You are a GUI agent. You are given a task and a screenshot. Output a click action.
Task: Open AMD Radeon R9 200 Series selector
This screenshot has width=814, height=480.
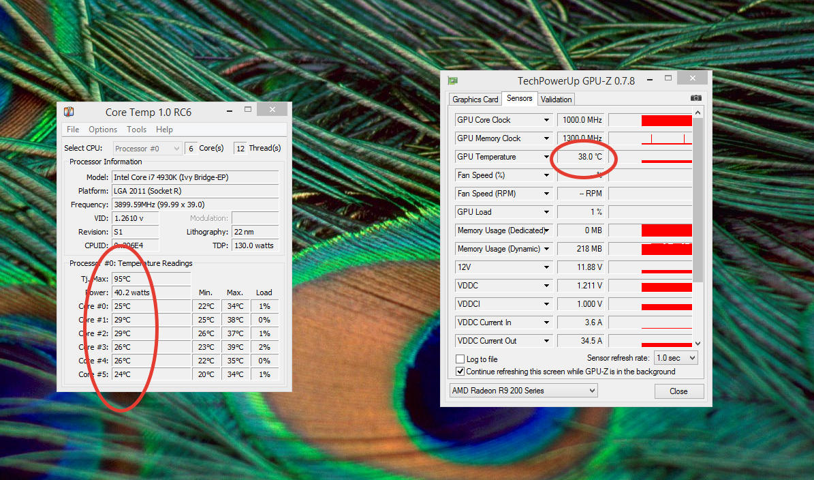523,391
